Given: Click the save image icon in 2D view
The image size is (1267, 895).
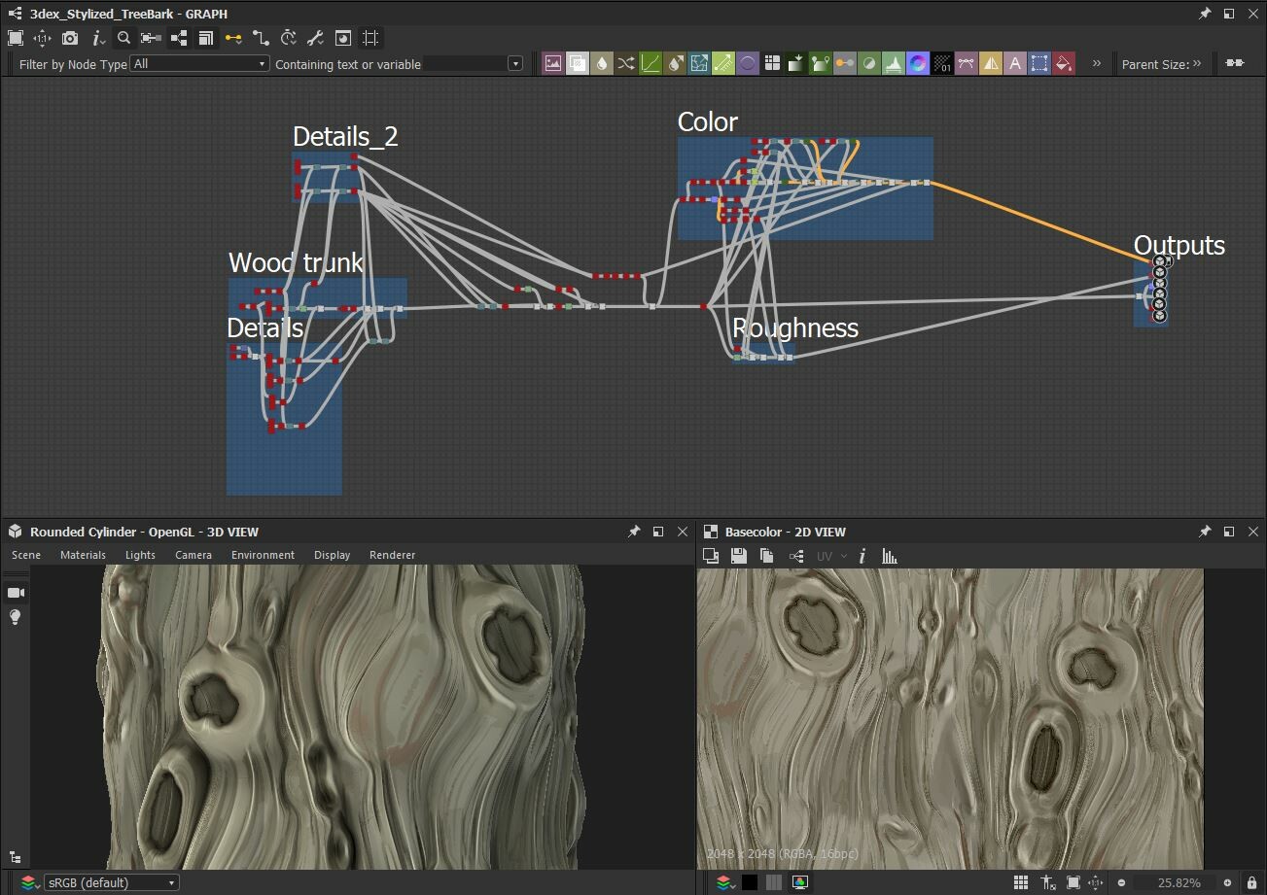Looking at the screenshot, I should [x=738, y=555].
